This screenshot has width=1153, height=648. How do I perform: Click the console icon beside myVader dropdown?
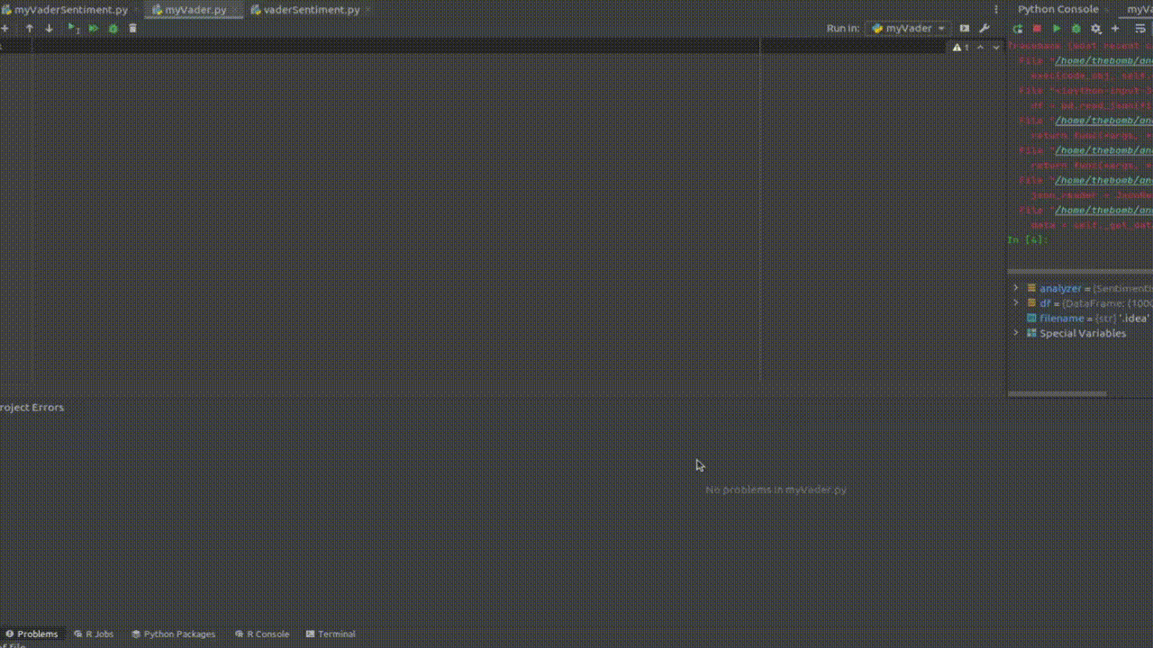click(965, 29)
